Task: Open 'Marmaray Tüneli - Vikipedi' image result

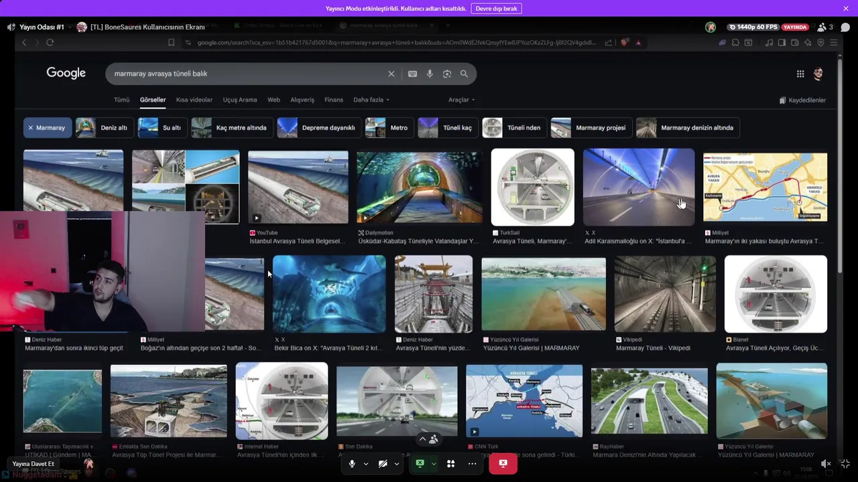Action: 664,294
